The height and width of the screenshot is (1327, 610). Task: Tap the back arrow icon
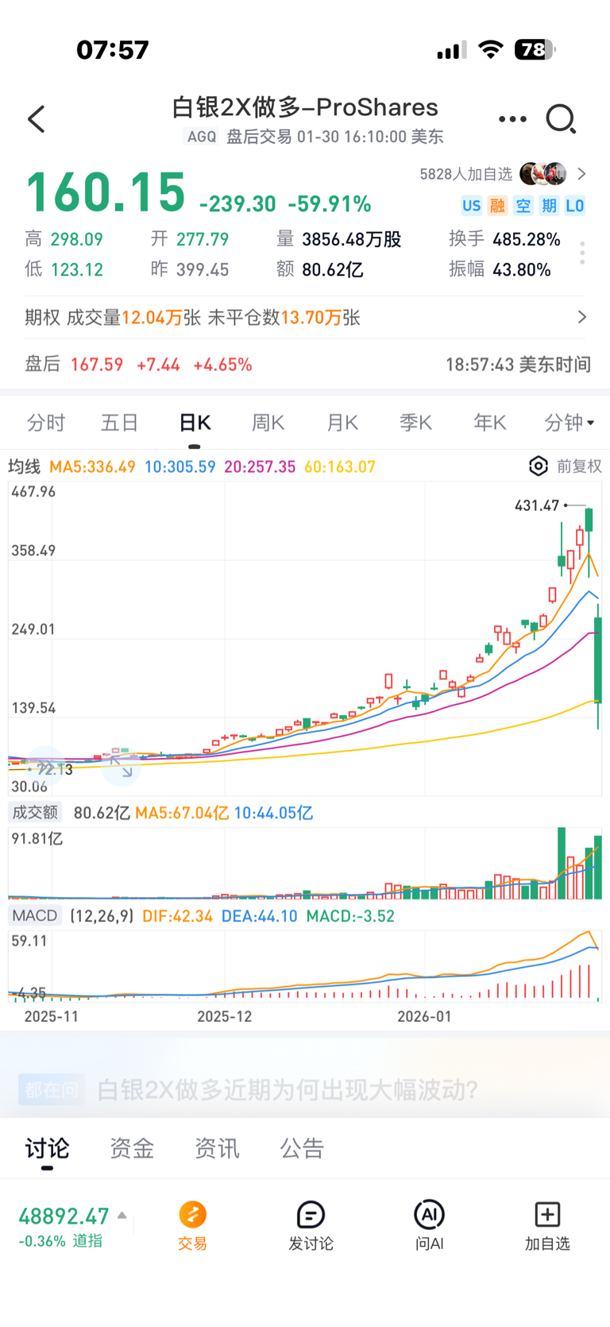37,119
